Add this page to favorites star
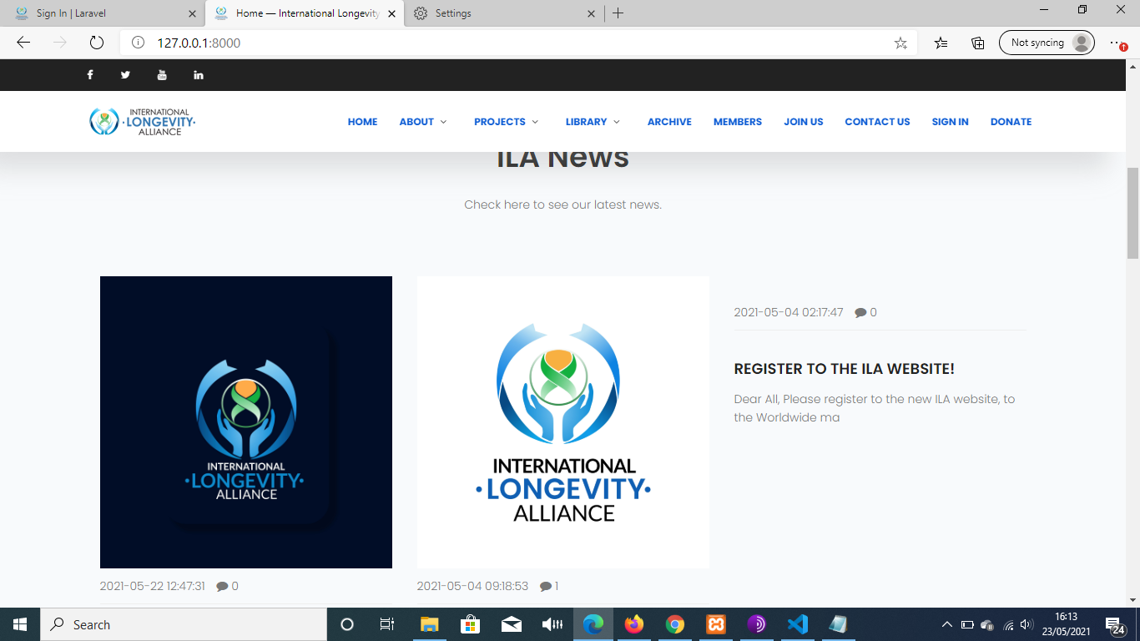The height and width of the screenshot is (641, 1140). 900,43
